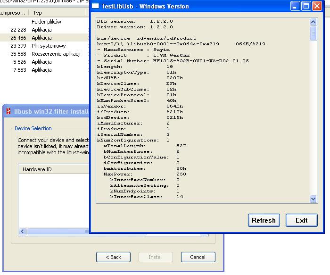This screenshot has height=275, width=330.
Task: Click the idProduct A219h line
Action: [140, 112]
